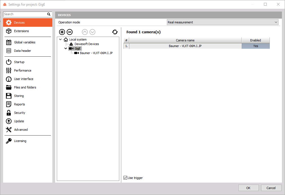Click the Local system house icon

(x=66, y=39)
